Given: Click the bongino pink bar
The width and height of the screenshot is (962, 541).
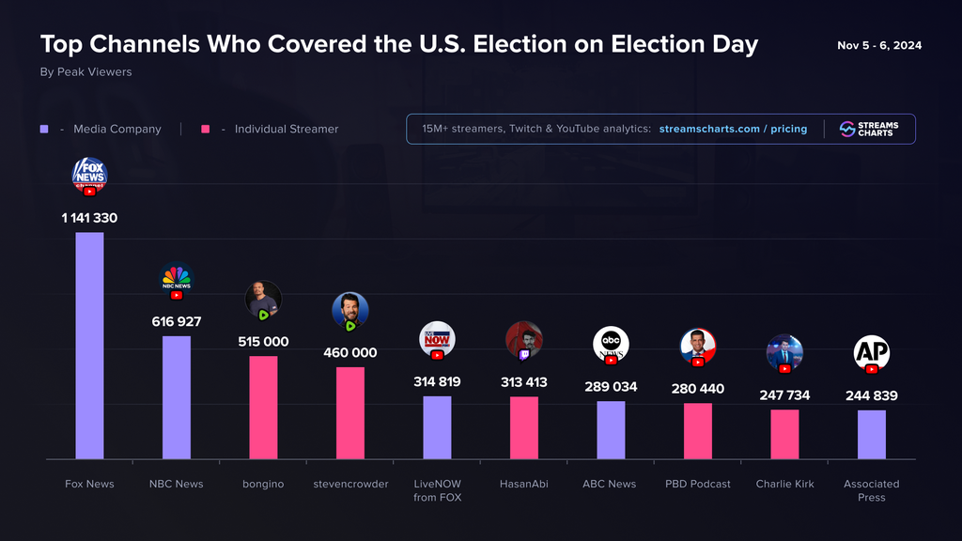Looking at the screenshot, I should click(263, 408).
